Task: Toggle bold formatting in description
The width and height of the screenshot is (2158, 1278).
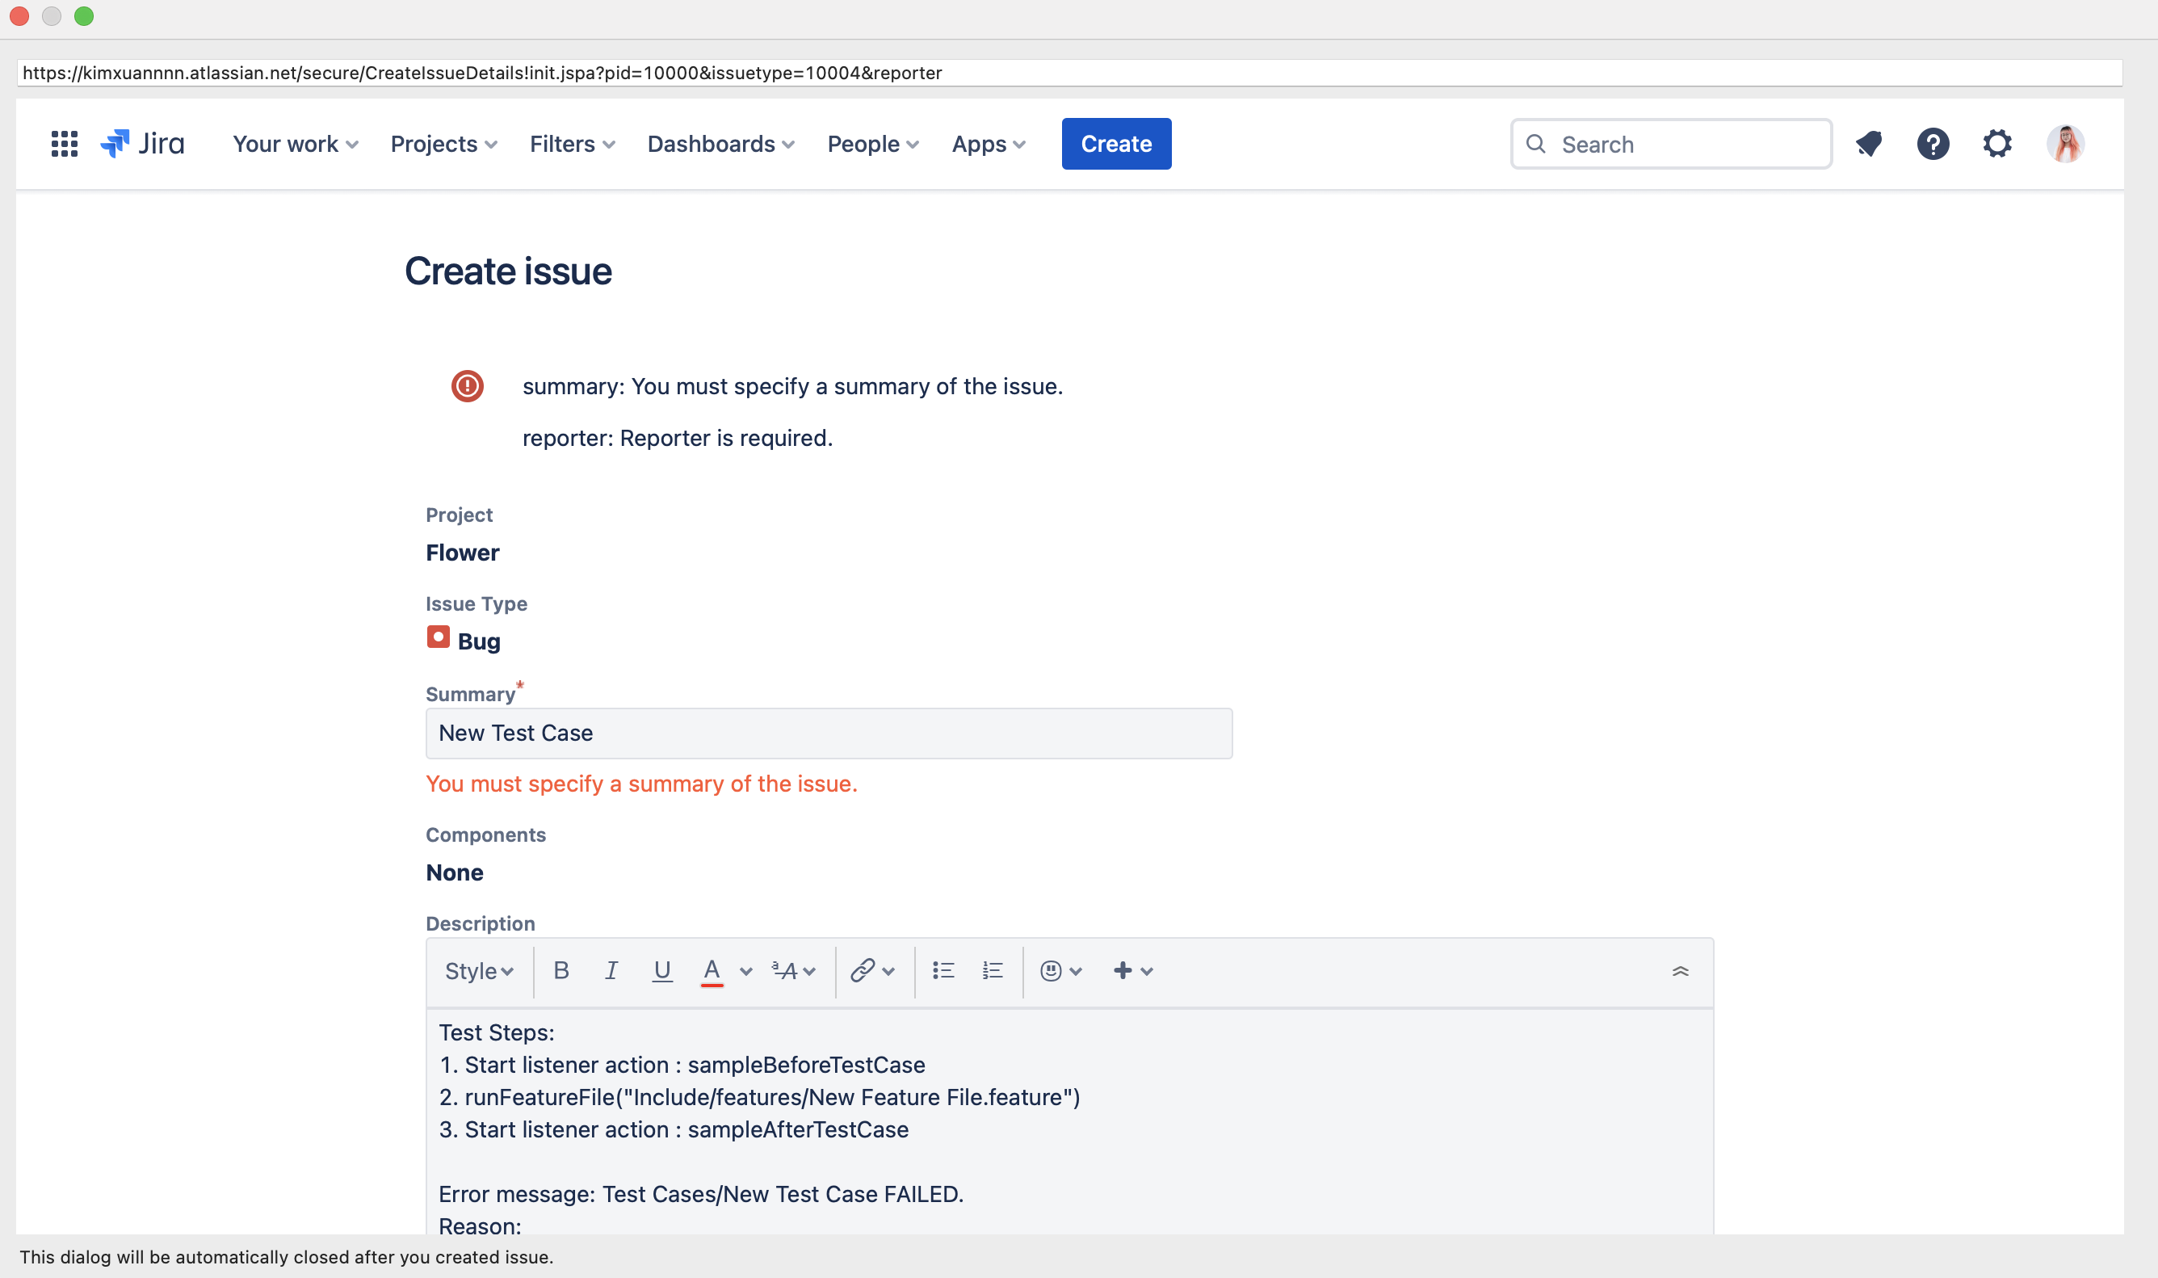Action: (x=561, y=971)
